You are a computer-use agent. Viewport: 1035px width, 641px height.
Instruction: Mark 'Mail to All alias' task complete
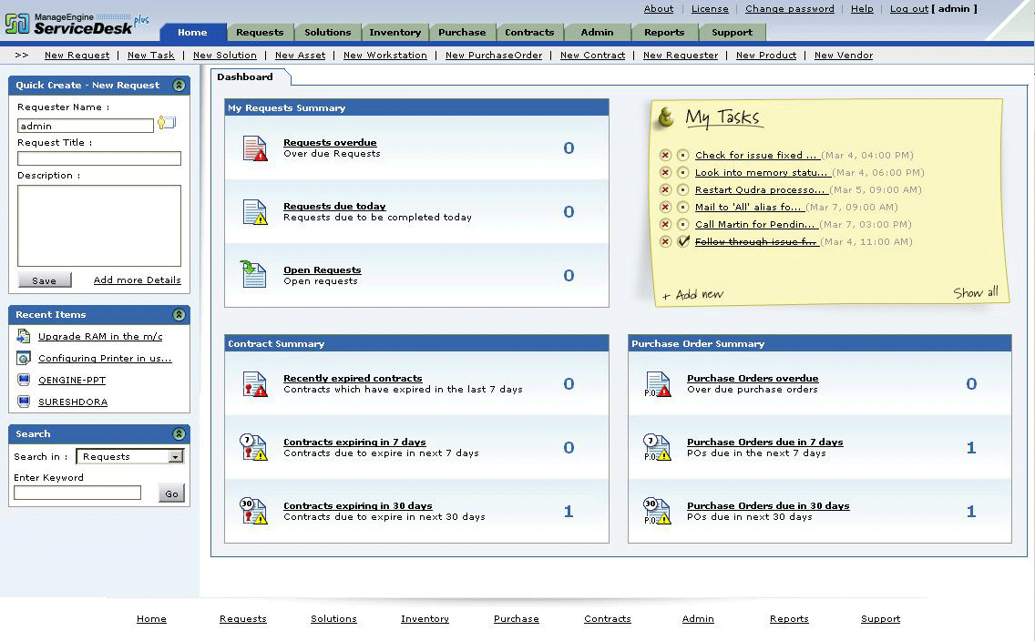point(683,207)
